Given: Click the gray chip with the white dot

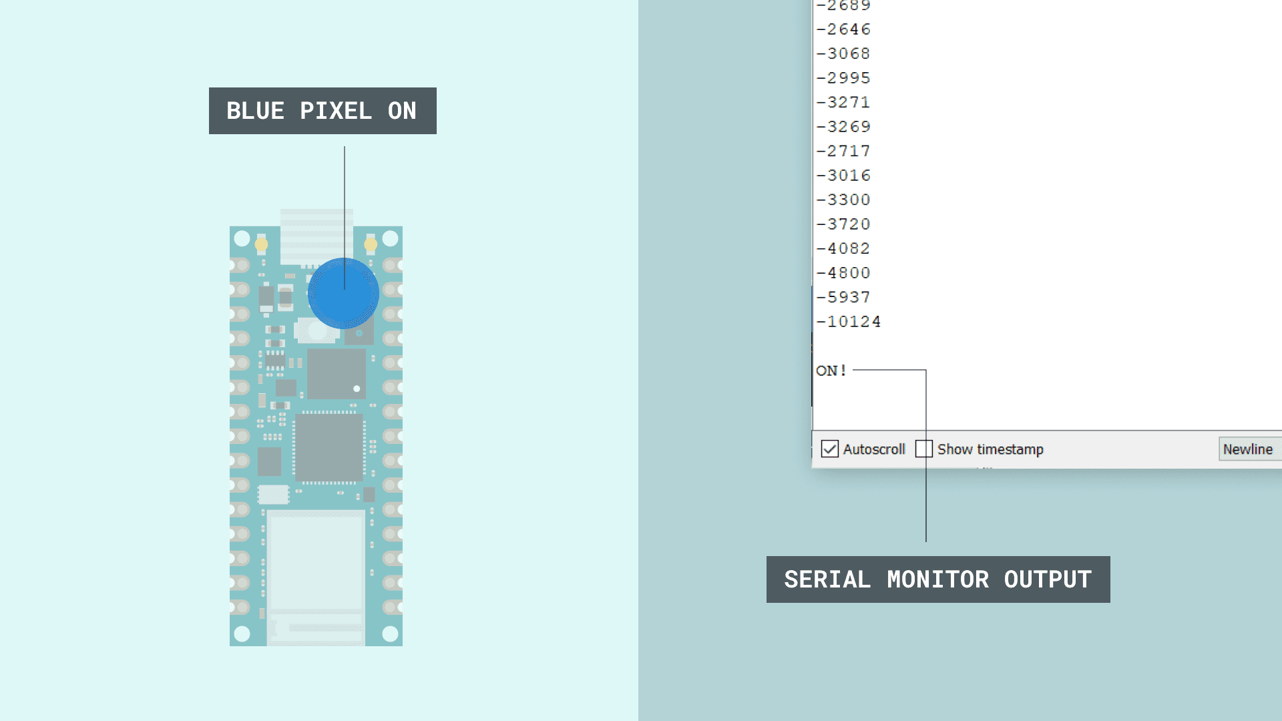Looking at the screenshot, I should [x=336, y=374].
